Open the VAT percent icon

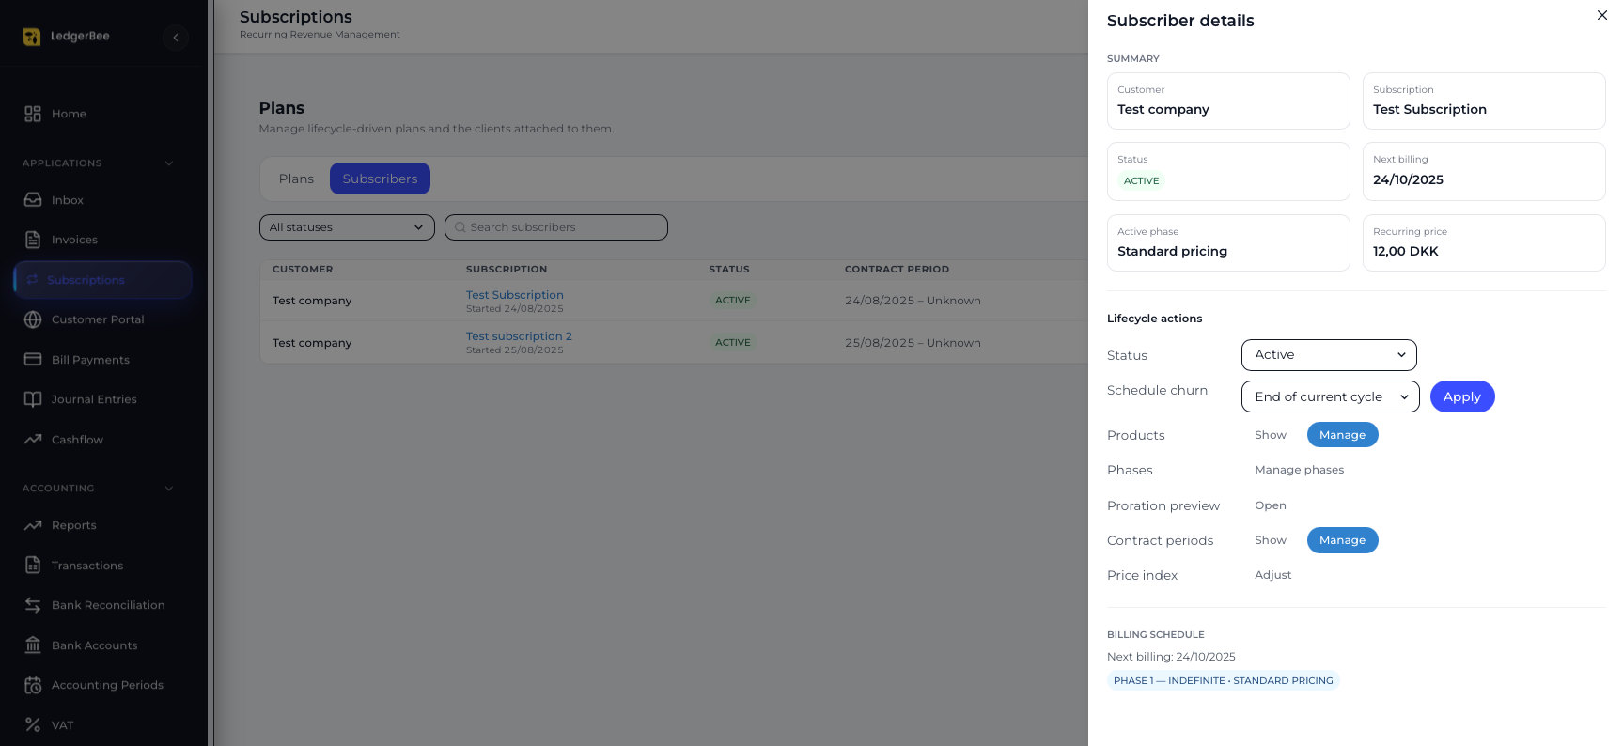[33, 724]
